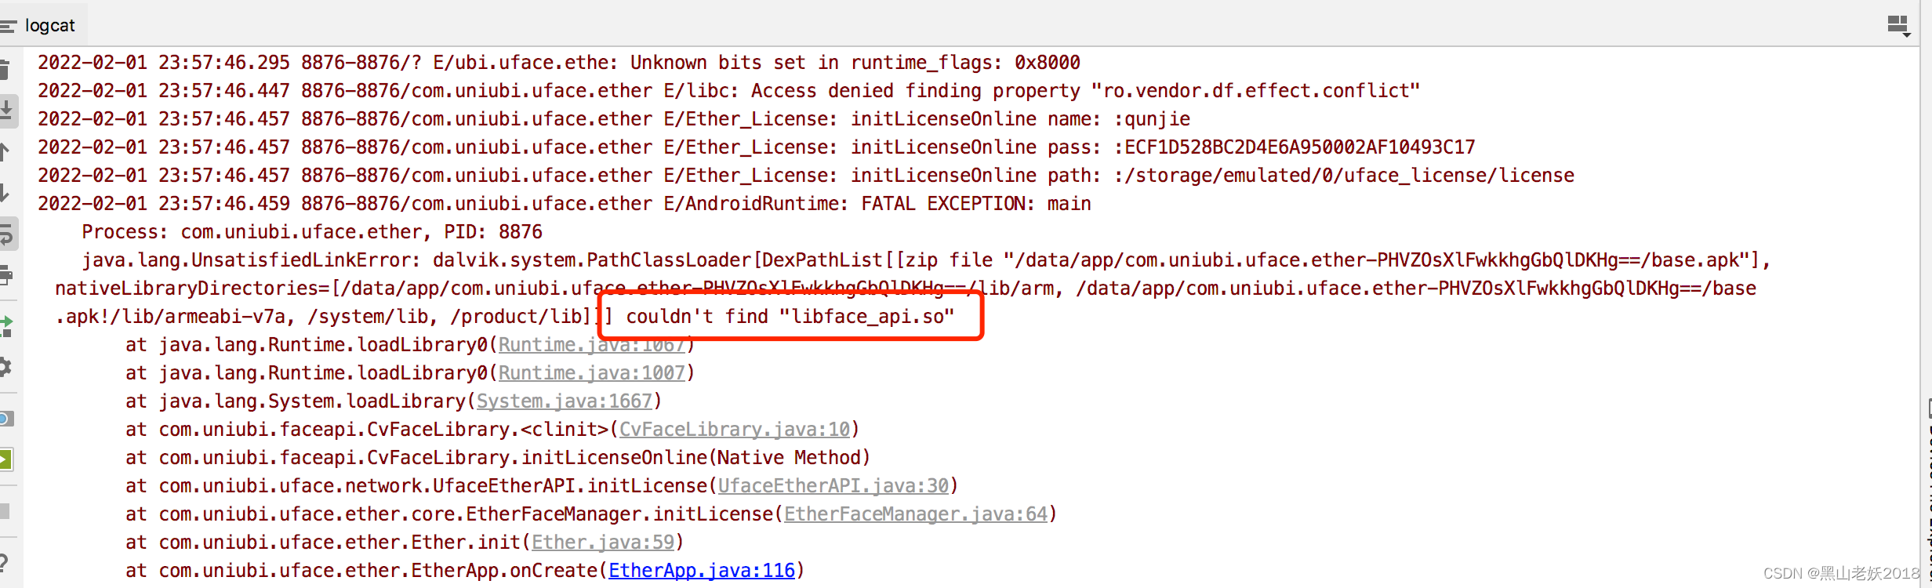Click 'initLicenseOnline(Native Method)' stack line
The image size is (1932, 588).
coord(498,458)
